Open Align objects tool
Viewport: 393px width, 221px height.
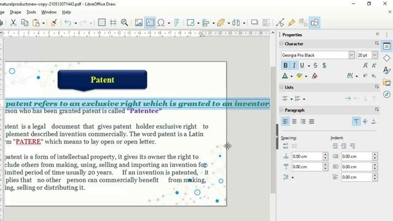coord(206,23)
